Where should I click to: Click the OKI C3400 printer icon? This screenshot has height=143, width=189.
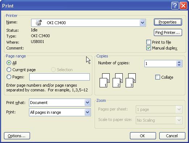click(39, 23)
